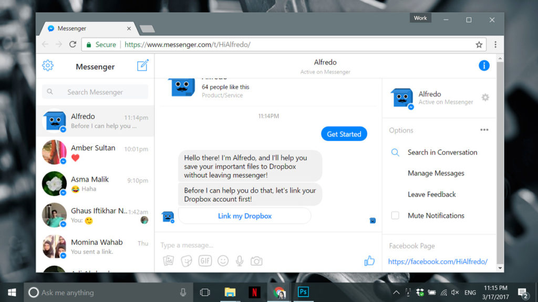Open Photoshop from the taskbar

303,292
